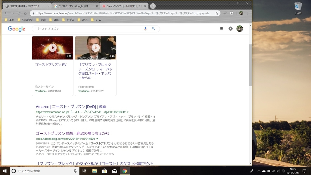Click the page vertical scrollbar thumb

tap(250, 65)
